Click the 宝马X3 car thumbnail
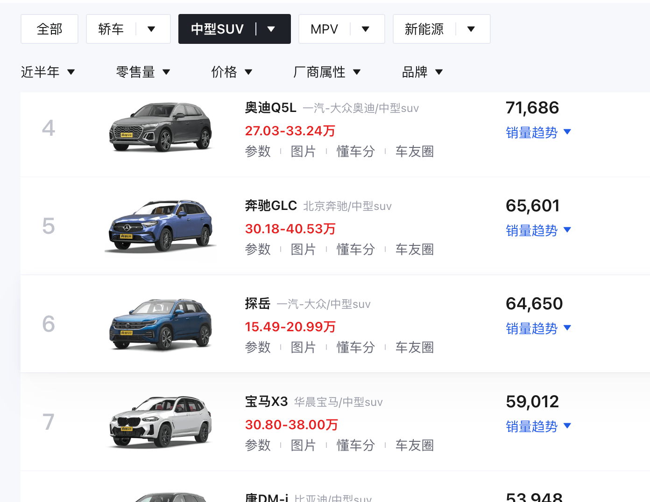 (x=160, y=422)
